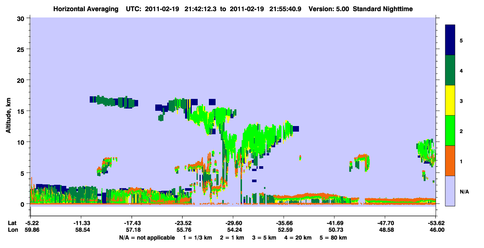Click the altitude tick label "20"
484x248 pixels.
pyautogui.click(x=21, y=80)
